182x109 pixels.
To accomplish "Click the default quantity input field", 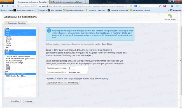I will pyautogui.click(x=72, y=68).
